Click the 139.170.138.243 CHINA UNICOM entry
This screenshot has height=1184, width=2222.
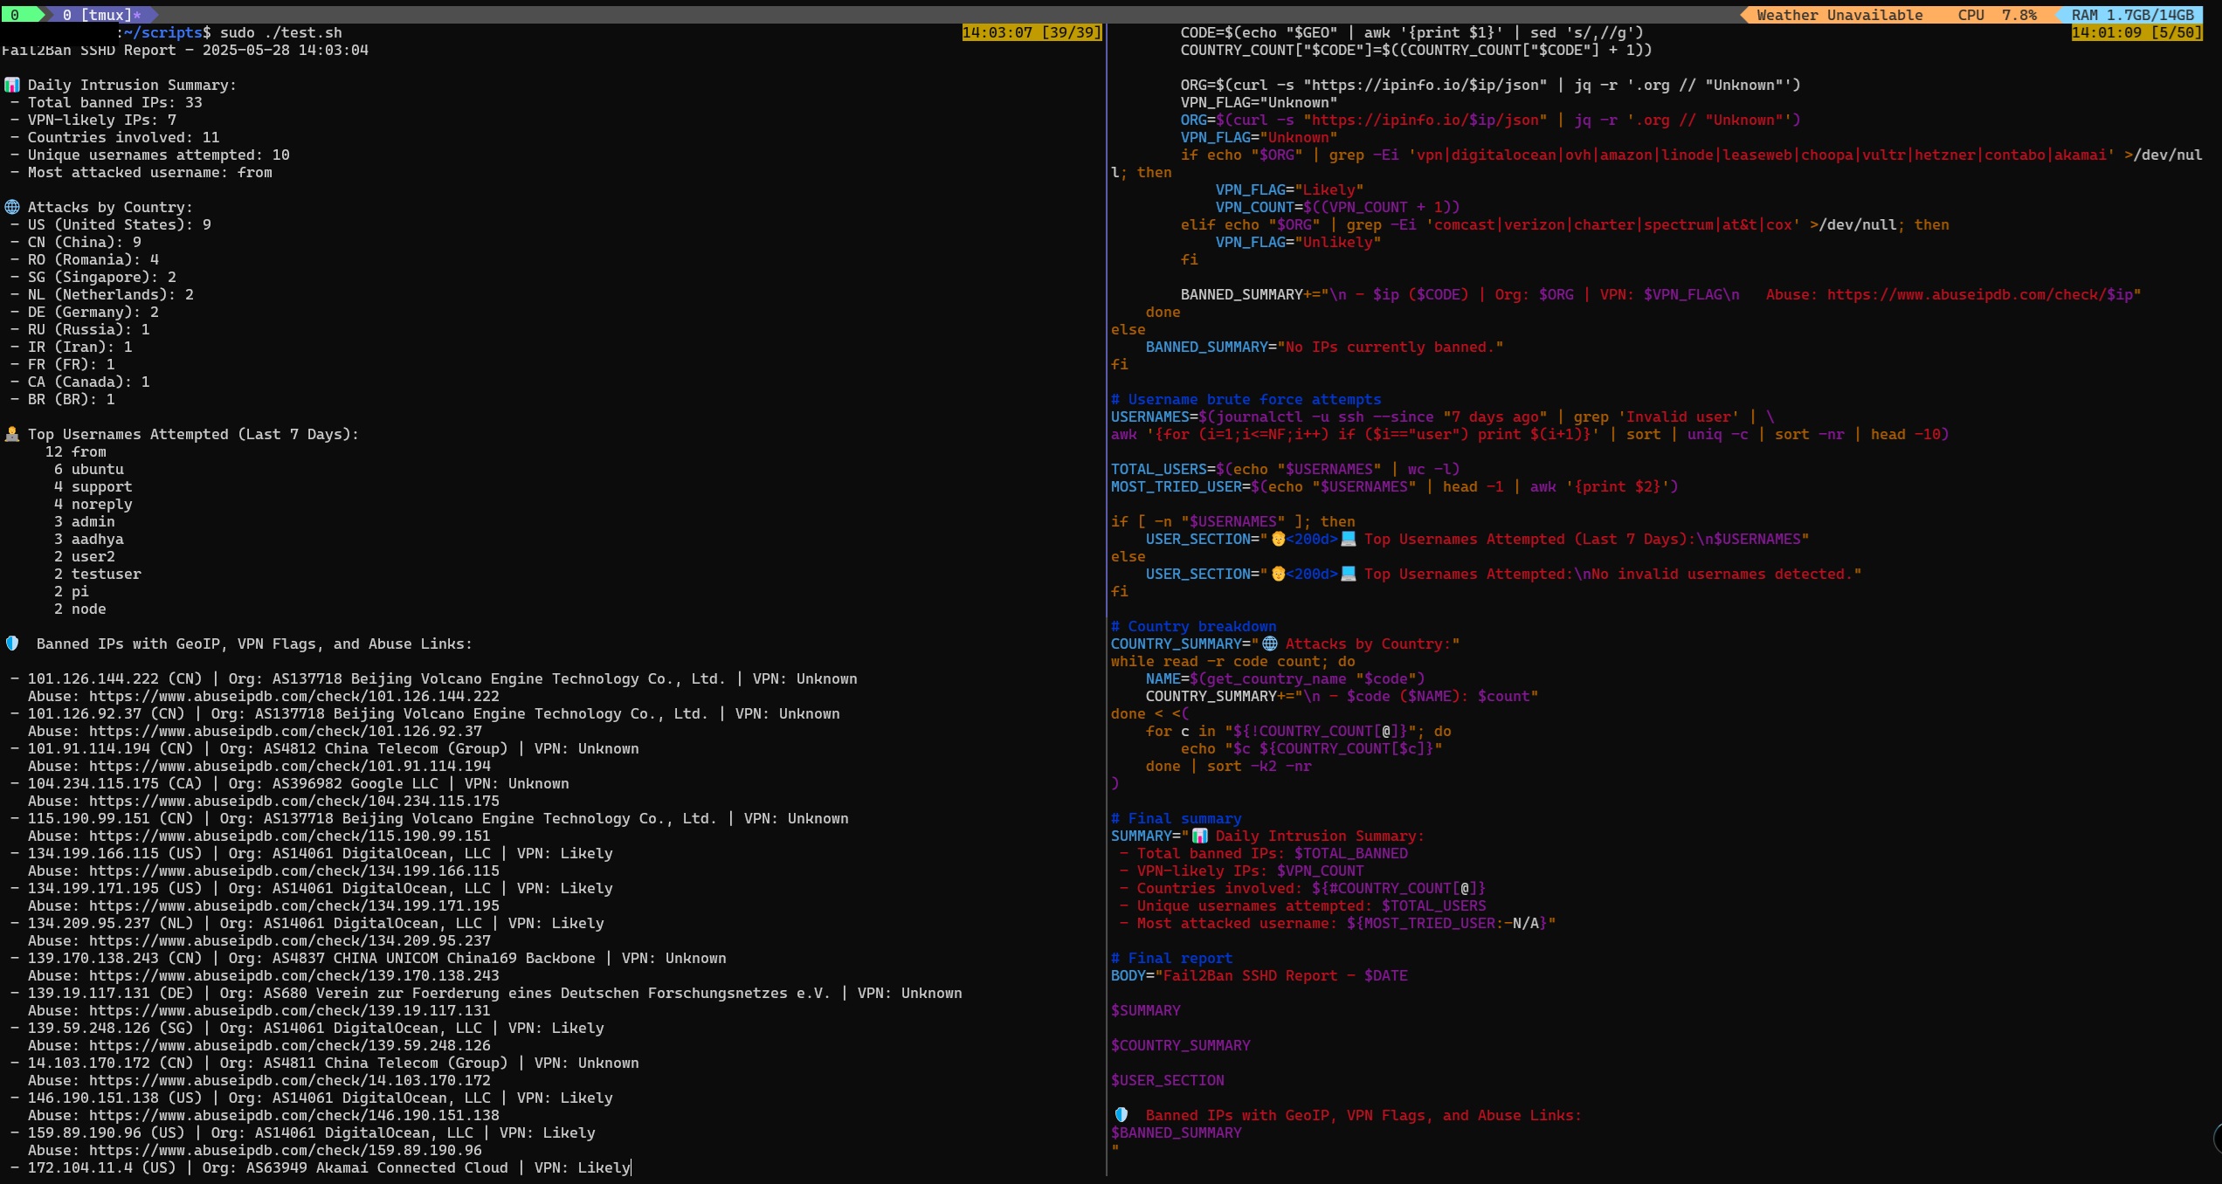pyautogui.click(x=369, y=958)
